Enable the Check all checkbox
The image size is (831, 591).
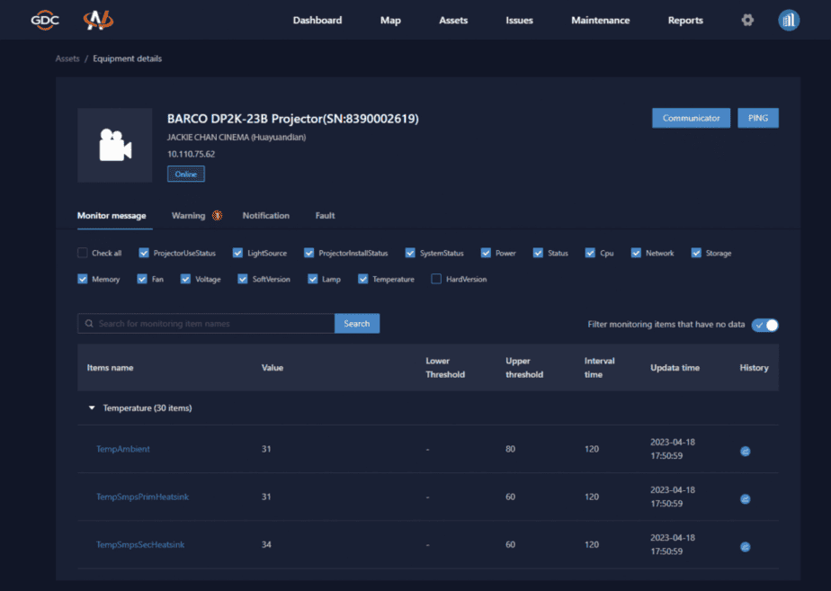[x=83, y=254]
